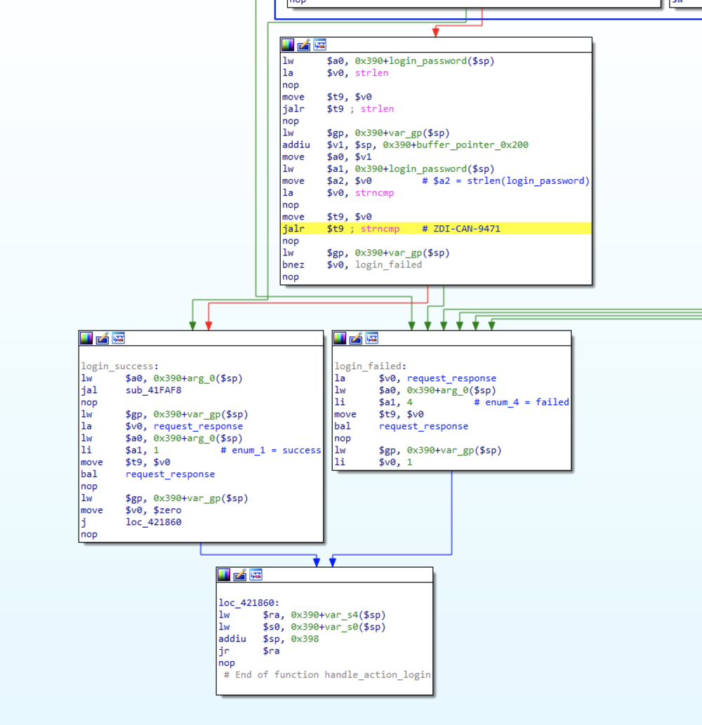
Task: Open node color picker on strncmp block
Action: click(288, 45)
